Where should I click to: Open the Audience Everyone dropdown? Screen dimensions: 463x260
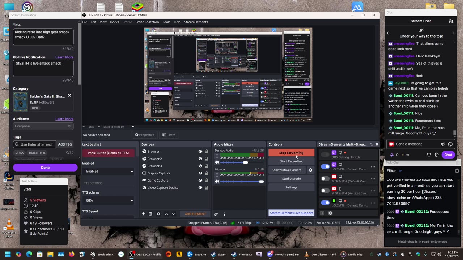(x=43, y=126)
